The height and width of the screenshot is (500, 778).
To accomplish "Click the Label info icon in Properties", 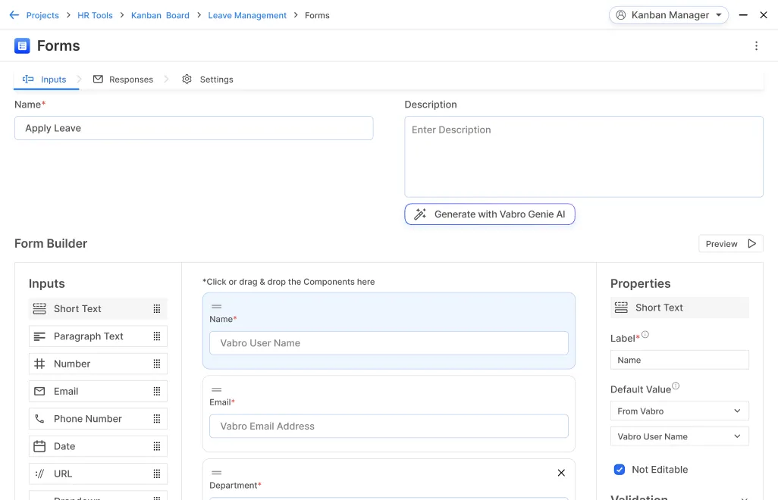I will pos(645,335).
